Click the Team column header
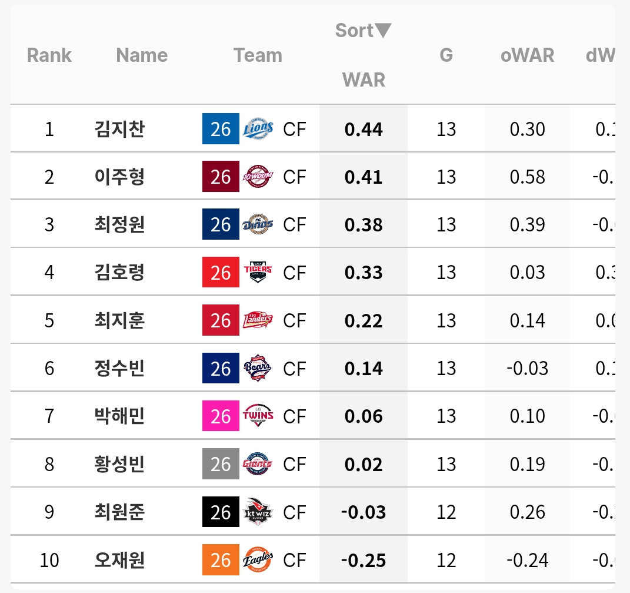The width and height of the screenshot is (630, 593). [x=258, y=55]
